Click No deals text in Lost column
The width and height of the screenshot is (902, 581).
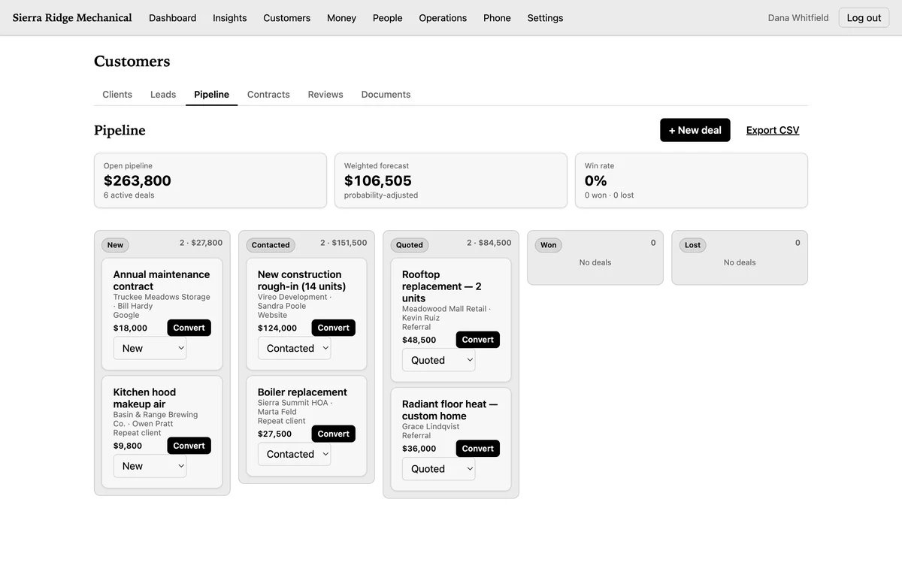[740, 262]
